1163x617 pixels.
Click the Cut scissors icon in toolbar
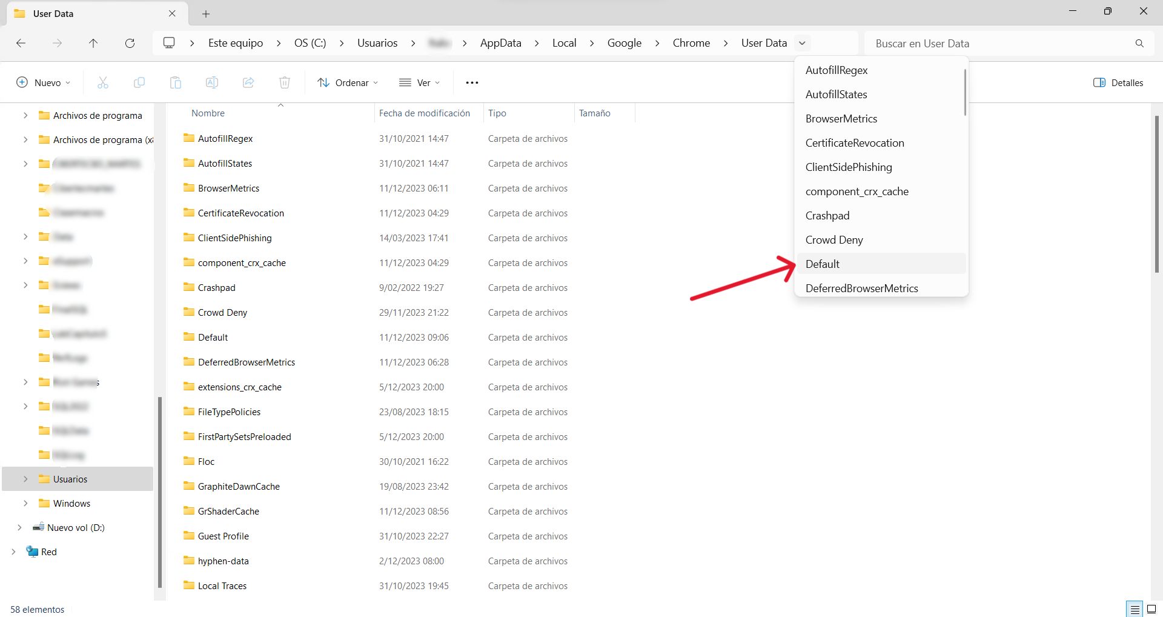click(103, 82)
